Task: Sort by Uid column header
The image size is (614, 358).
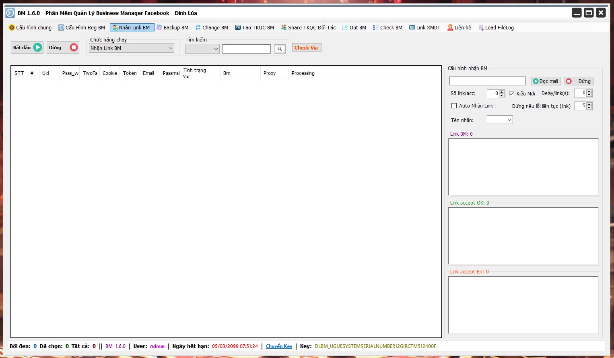Action: click(x=49, y=73)
